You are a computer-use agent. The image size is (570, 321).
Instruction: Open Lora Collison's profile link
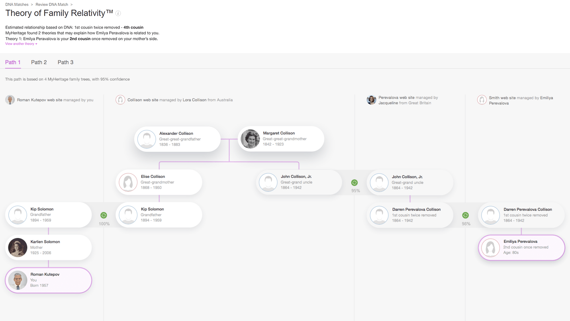[194, 100]
